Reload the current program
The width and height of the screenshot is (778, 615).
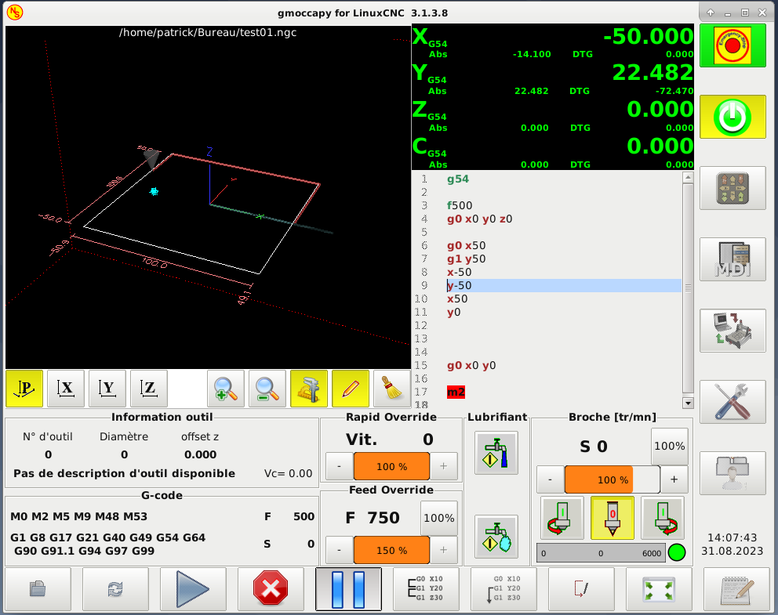point(115,589)
